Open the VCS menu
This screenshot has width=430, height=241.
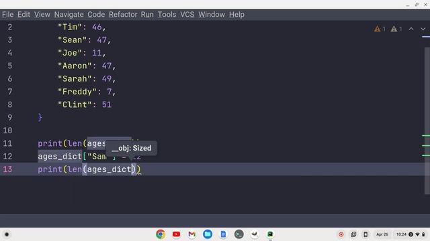coord(187,15)
